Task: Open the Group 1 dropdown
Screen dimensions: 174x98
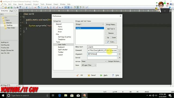Action: (90, 24)
